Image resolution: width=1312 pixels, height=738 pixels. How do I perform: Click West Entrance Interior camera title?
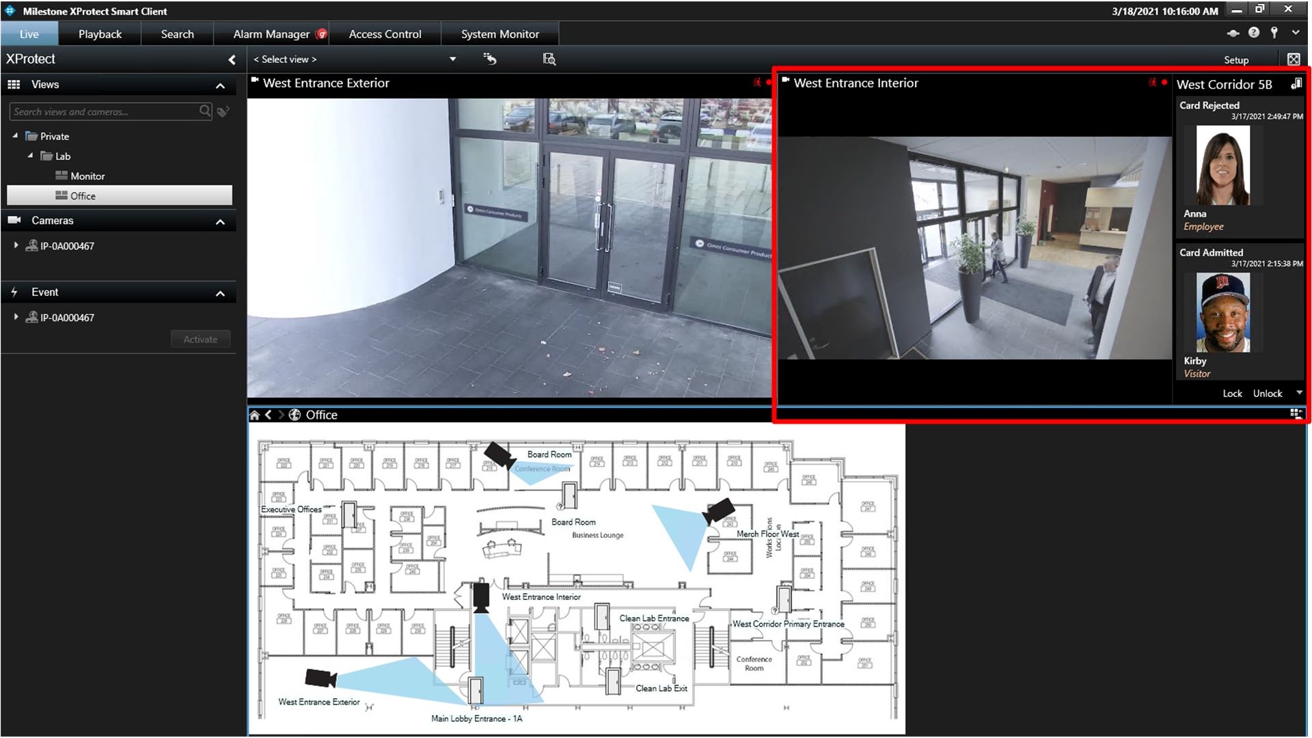(856, 83)
